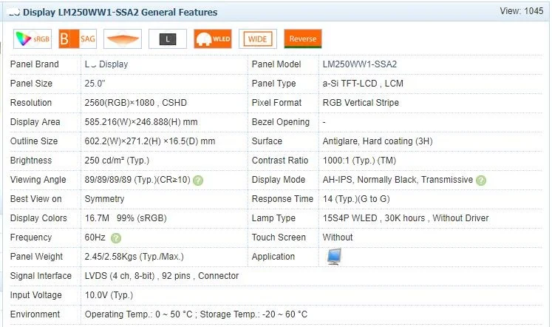The width and height of the screenshot is (552, 327).
Task: Click the View: 1045 counter
Action: (521, 11)
